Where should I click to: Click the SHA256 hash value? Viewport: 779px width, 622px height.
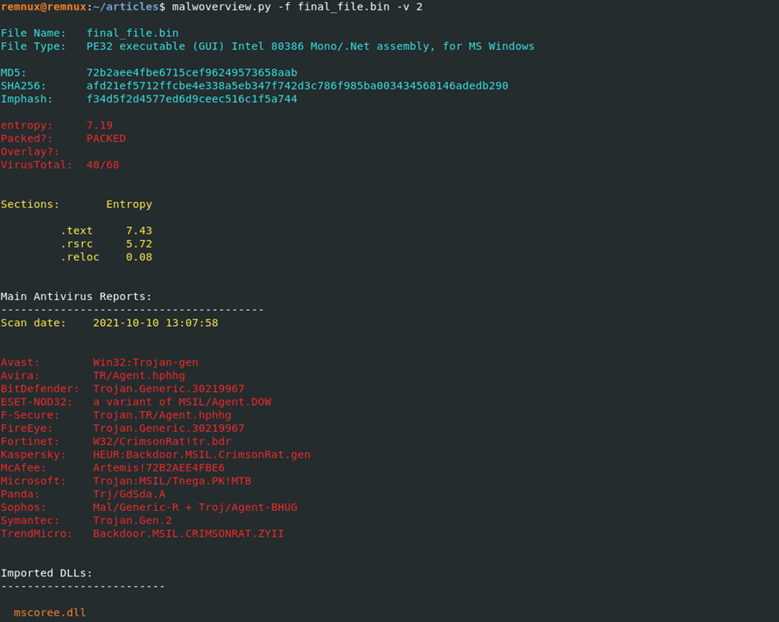click(297, 86)
